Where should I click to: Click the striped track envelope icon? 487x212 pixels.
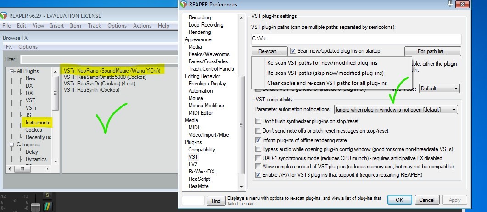pyautogui.click(x=48, y=206)
